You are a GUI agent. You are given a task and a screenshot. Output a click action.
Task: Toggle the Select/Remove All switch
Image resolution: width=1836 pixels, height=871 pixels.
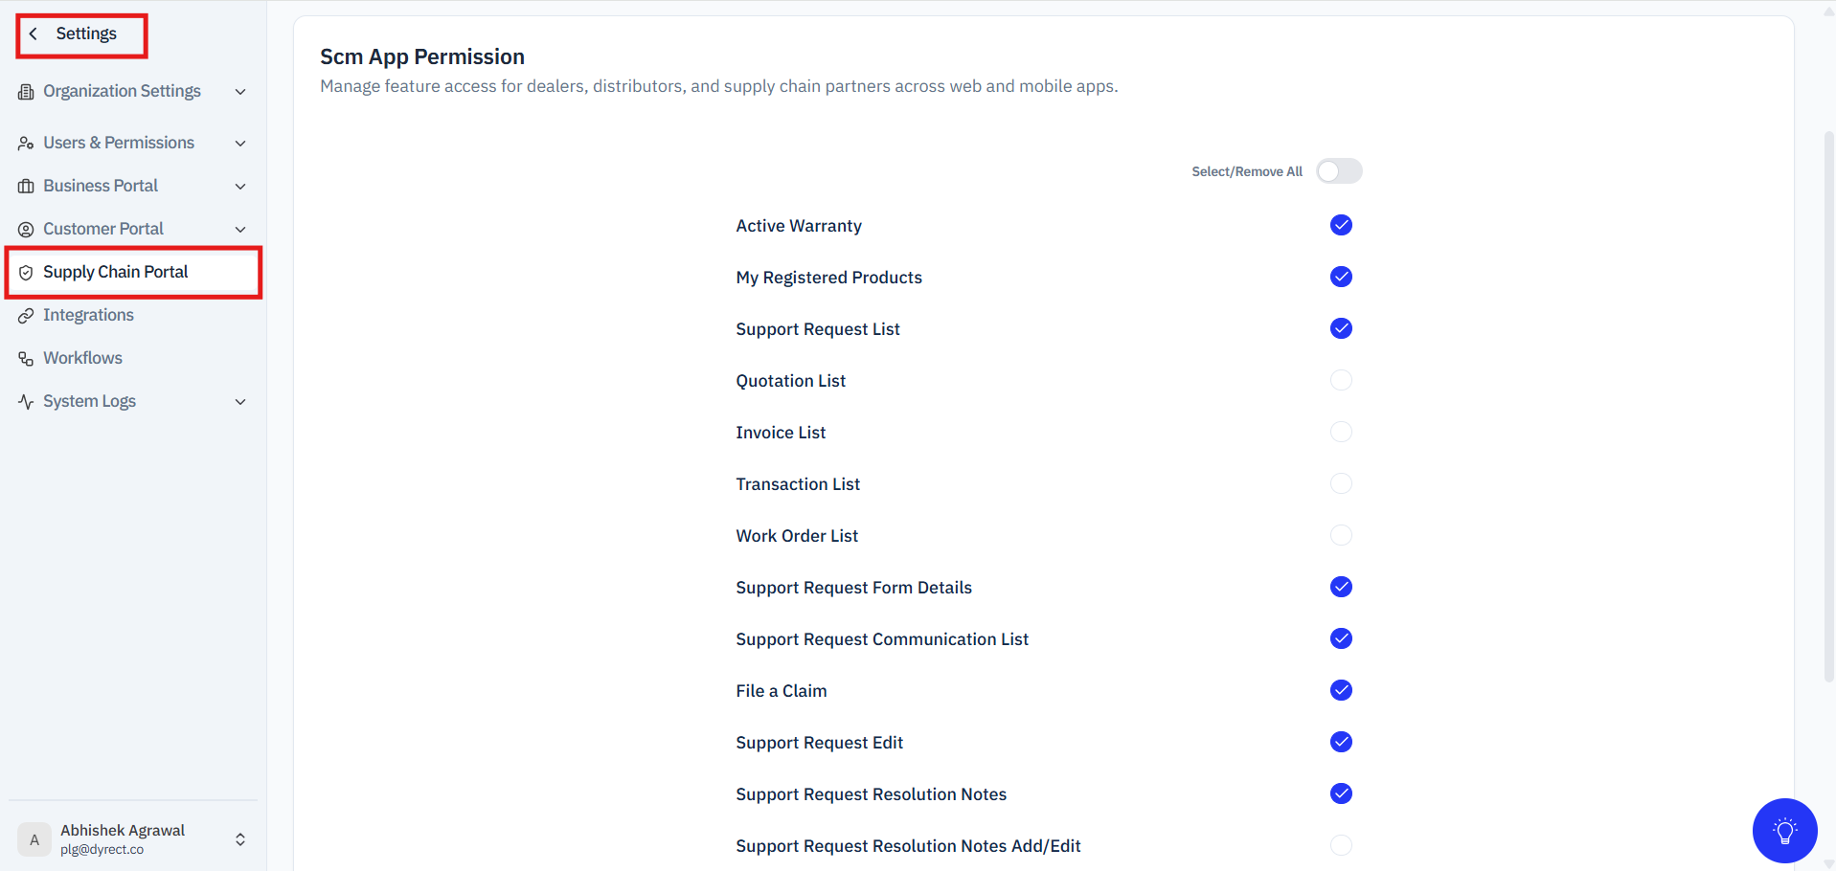pyautogui.click(x=1339, y=171)
